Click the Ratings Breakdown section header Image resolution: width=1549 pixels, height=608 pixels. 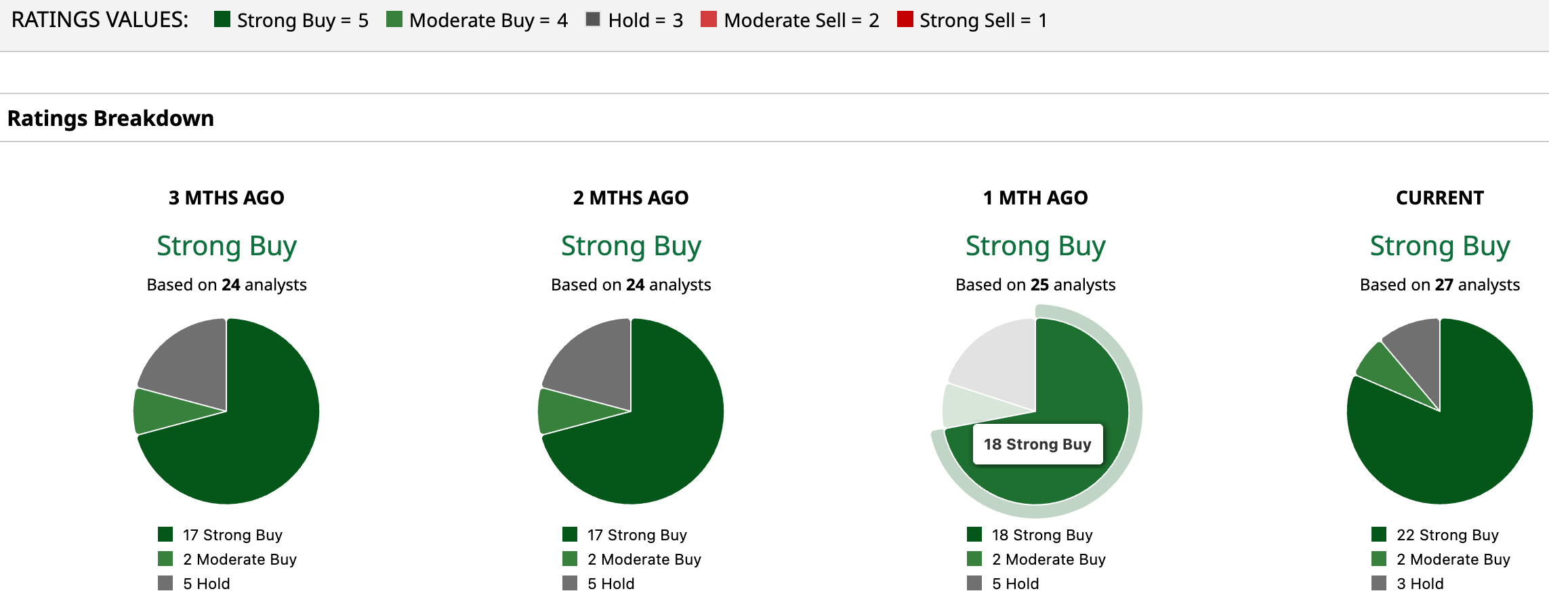pyautogui.click(x=110, y=118)
